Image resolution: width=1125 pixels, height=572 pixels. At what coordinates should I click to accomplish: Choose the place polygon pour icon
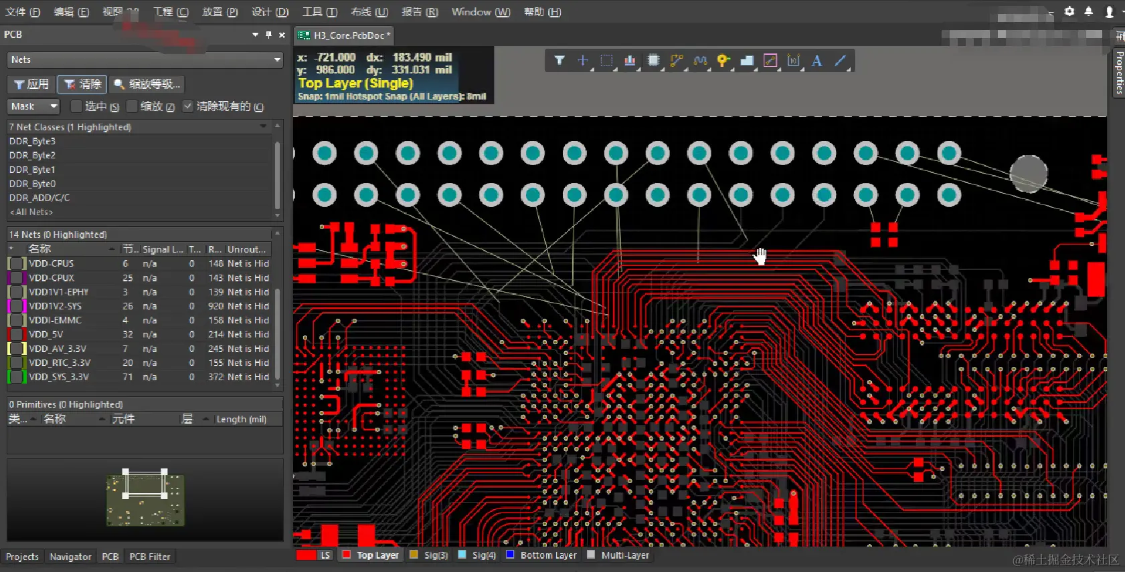click(x=747, y=61)
